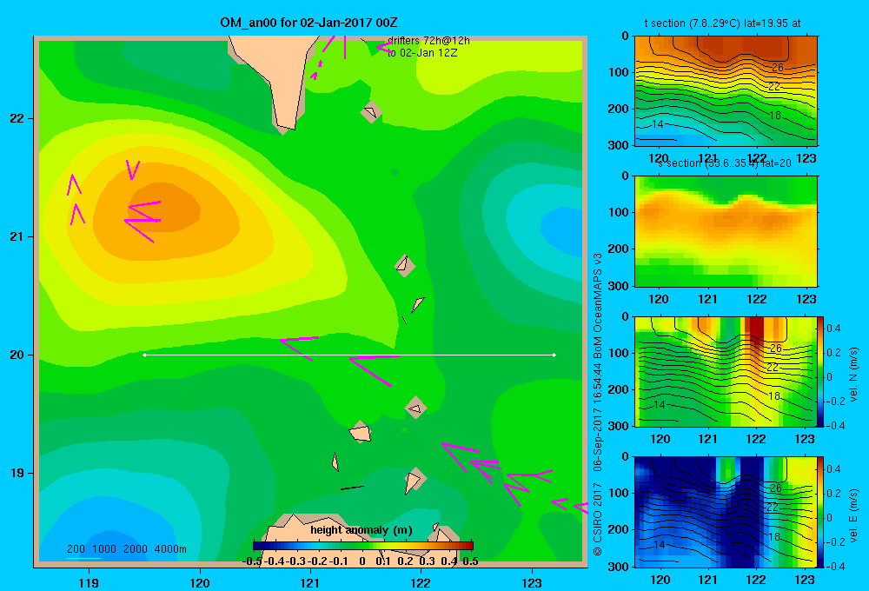The image size is (869, 591).
Task: Click the vel. N color scale bar
Action: click(820, 371)
